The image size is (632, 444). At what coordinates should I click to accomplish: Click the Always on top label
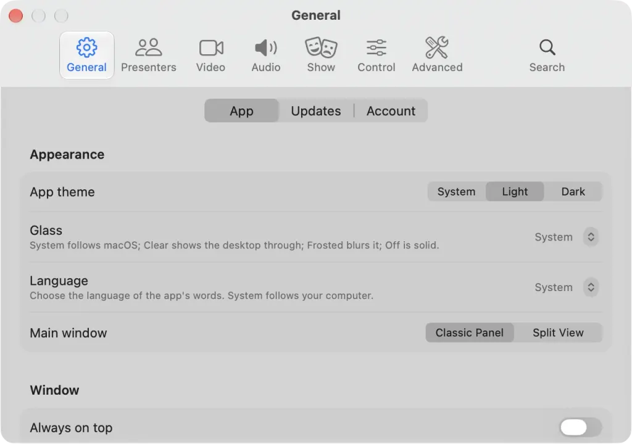pyautogui.click(x=71, y=428)
